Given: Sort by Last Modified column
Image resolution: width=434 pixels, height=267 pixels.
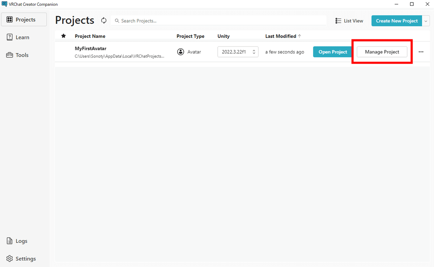Looking at the screenshot, I should point(283,36).
